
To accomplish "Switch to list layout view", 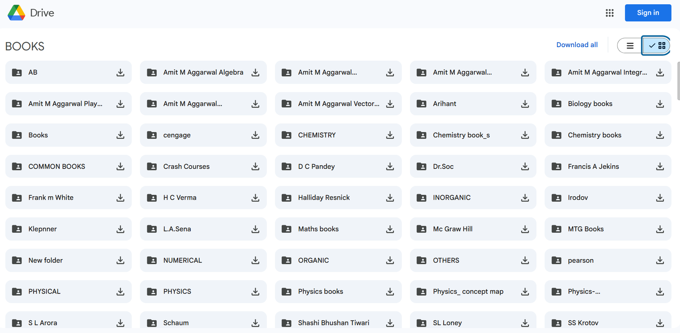I will [x=630, y=45].
